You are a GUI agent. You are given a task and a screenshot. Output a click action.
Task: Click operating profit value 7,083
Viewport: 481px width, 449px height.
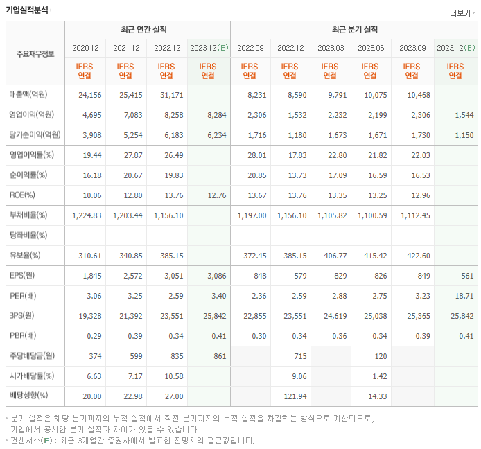click(133, 115)
